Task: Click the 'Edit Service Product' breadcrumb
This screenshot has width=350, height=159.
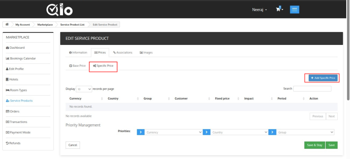Action: click(105, 25)
